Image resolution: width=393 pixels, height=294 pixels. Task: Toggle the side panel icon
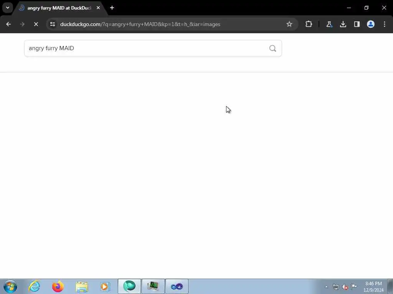point(357,24)
